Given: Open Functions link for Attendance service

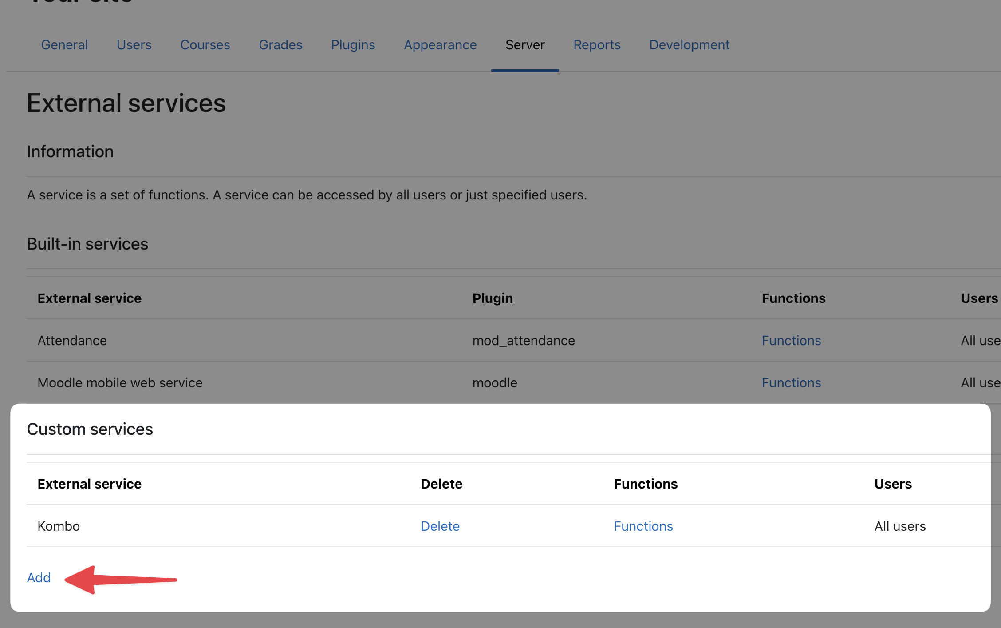Looking at the screenshot, I should [791, 341].
